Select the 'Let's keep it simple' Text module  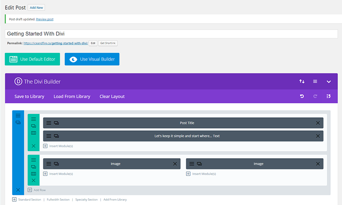coord(183,136)
